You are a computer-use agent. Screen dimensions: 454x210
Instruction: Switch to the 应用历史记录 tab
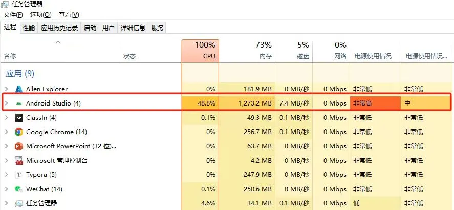(x=59, y=28)
